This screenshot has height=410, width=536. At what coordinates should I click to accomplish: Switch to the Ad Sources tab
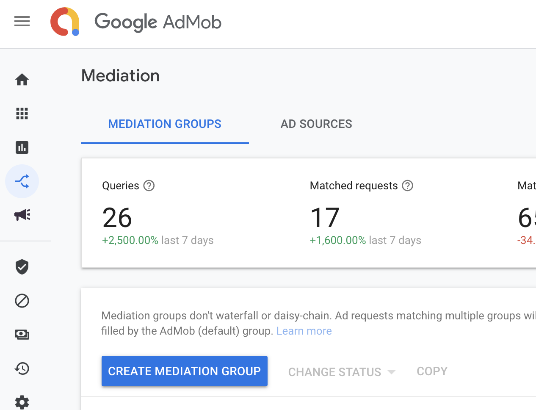click(316, 124)
